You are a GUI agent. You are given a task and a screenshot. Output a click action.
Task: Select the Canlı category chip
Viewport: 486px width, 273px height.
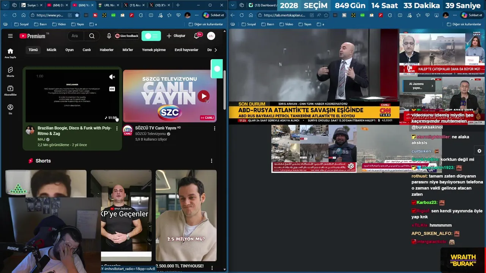pos(87,50)
